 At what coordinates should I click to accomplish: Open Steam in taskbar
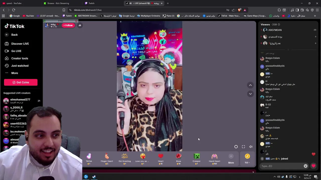[x=94, y=177]
